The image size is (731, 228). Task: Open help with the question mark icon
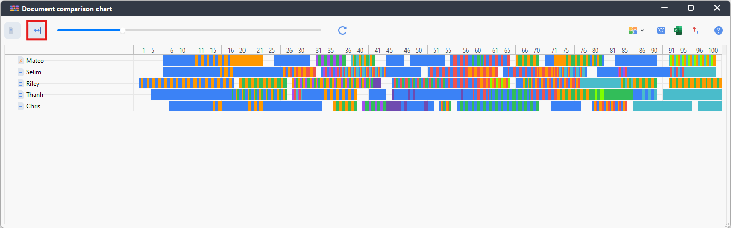718,30
